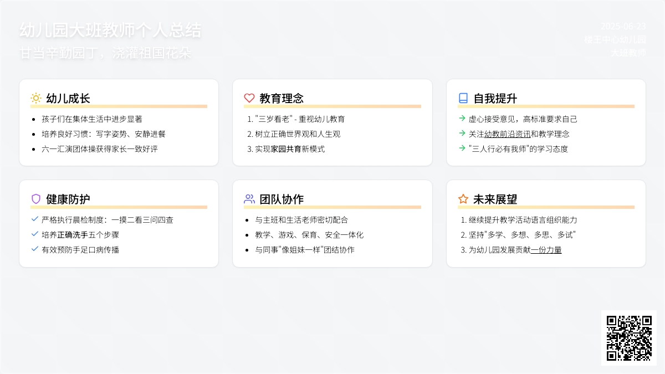Click the line 虚心接受意见，高标准要求自己
This screenshot has height=374, width=665.
523,119
